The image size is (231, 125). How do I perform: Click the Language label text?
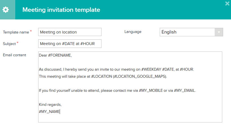click(133, 32)
